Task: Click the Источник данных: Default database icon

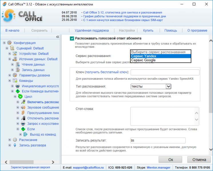Action: coord(15,59)
